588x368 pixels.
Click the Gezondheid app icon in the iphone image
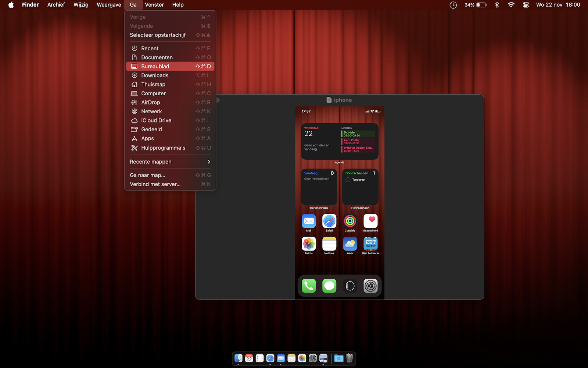point(370,221)
